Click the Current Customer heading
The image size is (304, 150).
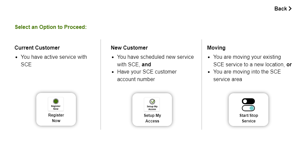tap(37, 48)
